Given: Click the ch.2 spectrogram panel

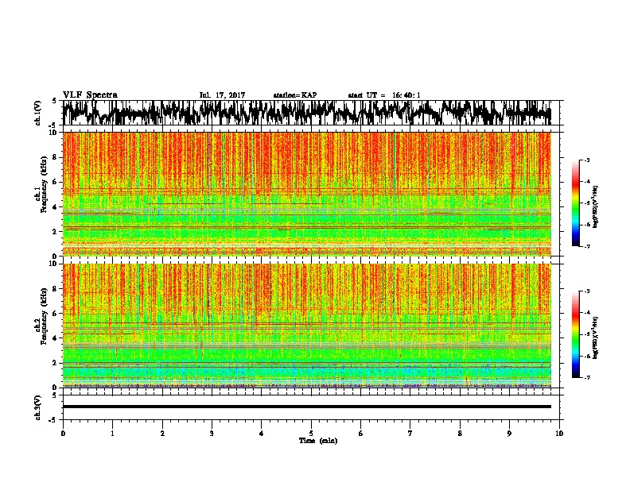Looking at the screenshot, I should click(307, 326).
